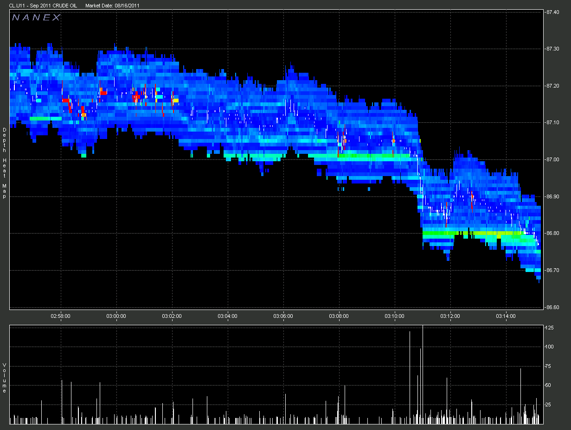Click the 87.00 price axis label
The height and width of the screenshot is (430, 571).
(x=552, y=159)
